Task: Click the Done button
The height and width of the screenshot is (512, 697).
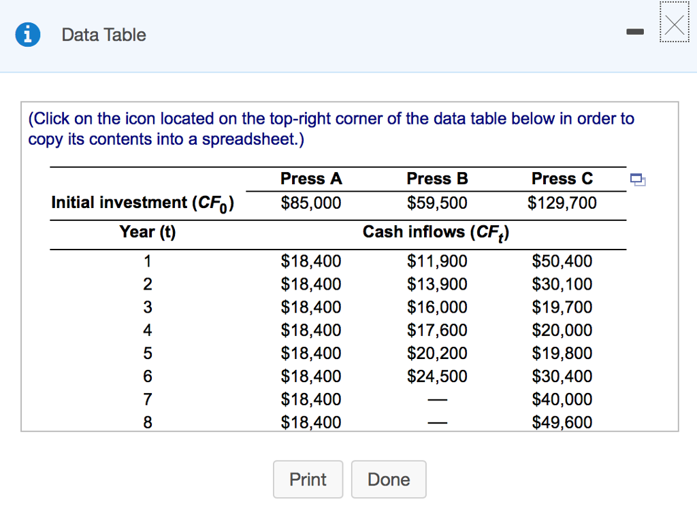Action: 389,479
